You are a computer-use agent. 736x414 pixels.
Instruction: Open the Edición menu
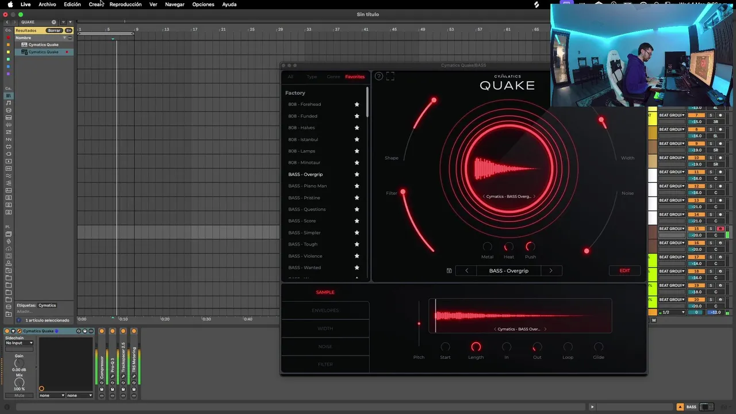click(72, 4)
